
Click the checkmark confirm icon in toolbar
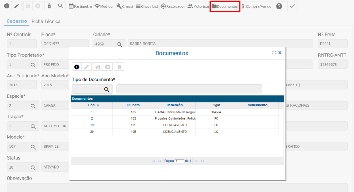point(292,6)
